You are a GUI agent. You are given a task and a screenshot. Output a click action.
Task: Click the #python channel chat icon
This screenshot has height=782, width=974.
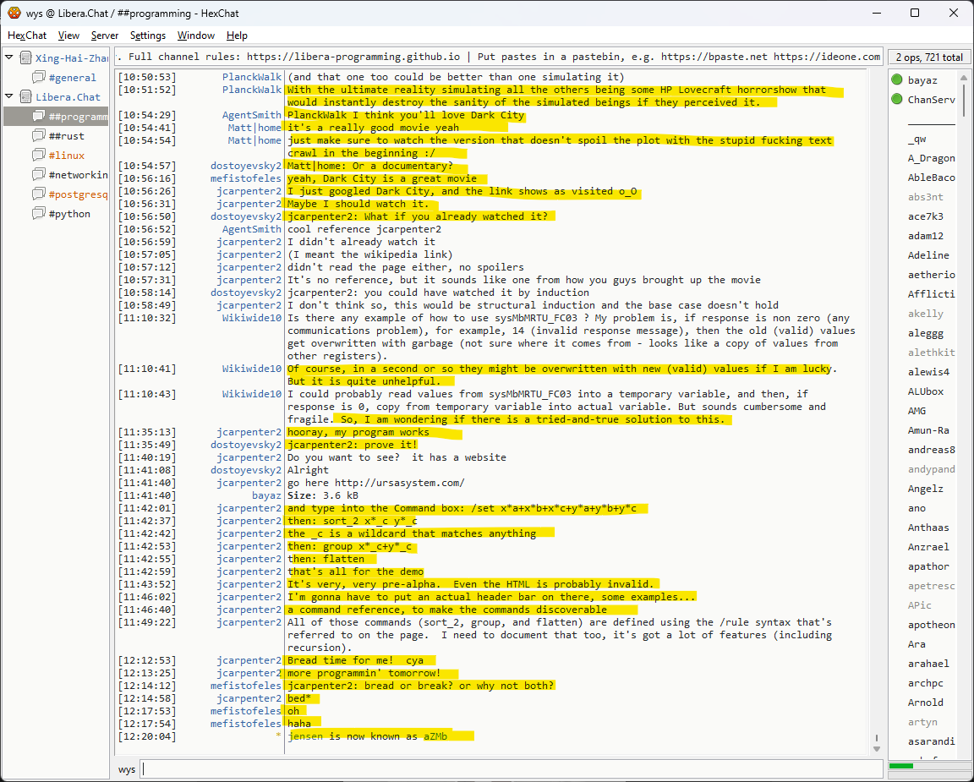[x=38, y=214]
